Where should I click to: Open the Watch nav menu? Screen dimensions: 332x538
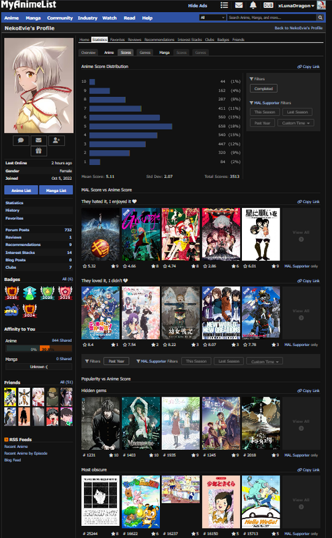click(x=110, y=18)
